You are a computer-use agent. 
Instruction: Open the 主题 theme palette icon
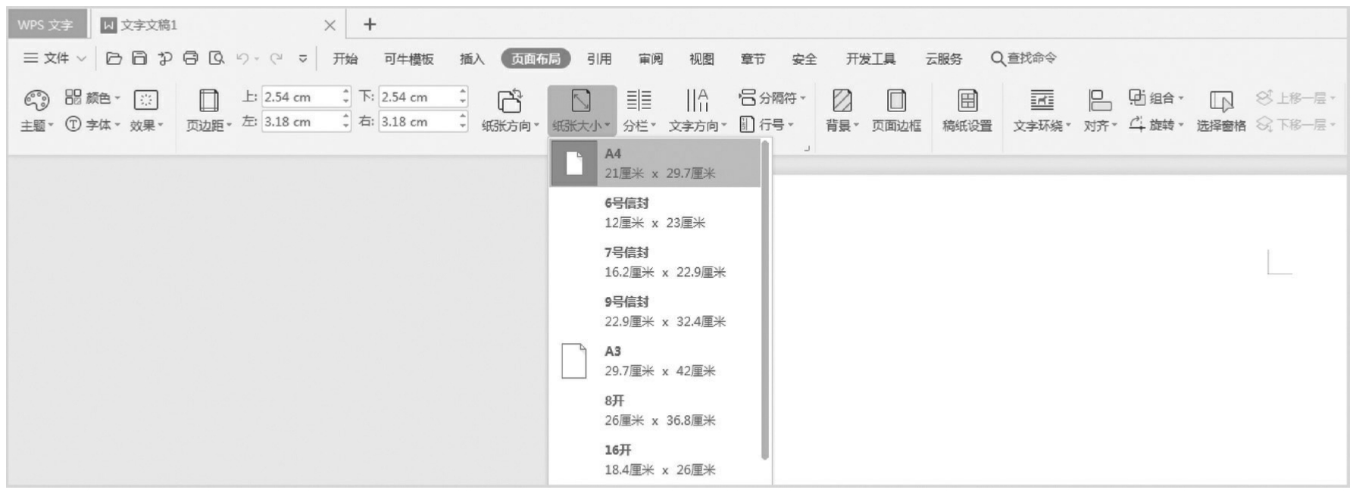36,100
